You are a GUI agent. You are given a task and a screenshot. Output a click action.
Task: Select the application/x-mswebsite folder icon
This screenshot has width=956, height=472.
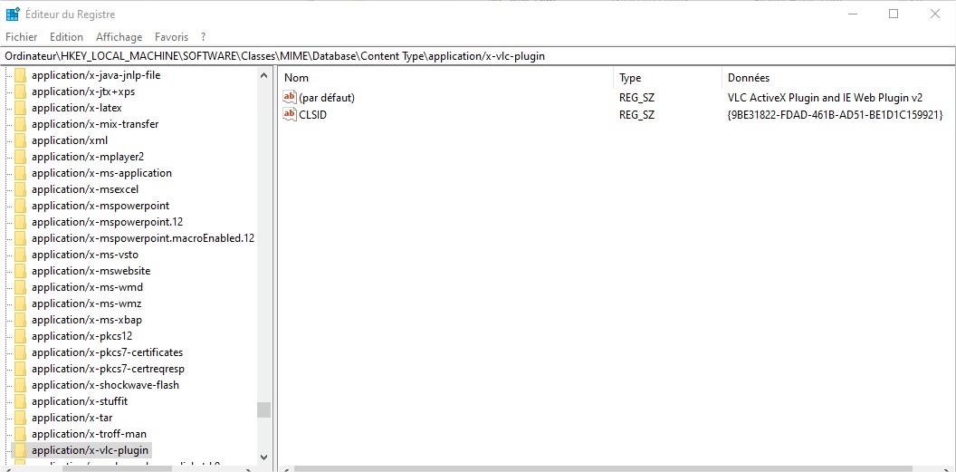(21, 271)
